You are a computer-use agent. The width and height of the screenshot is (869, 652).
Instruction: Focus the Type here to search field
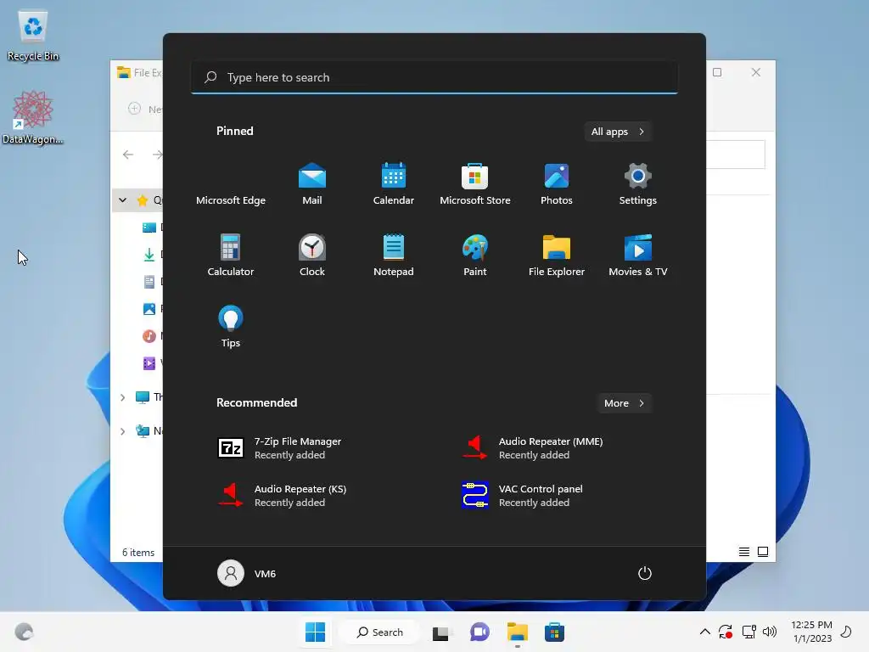point(434,77)
